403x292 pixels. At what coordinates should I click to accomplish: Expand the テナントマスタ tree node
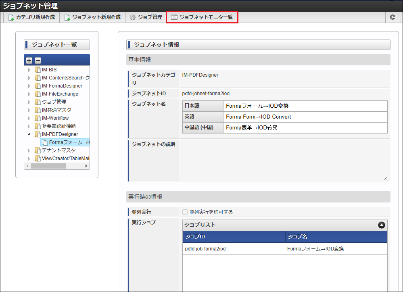(29, 150)
